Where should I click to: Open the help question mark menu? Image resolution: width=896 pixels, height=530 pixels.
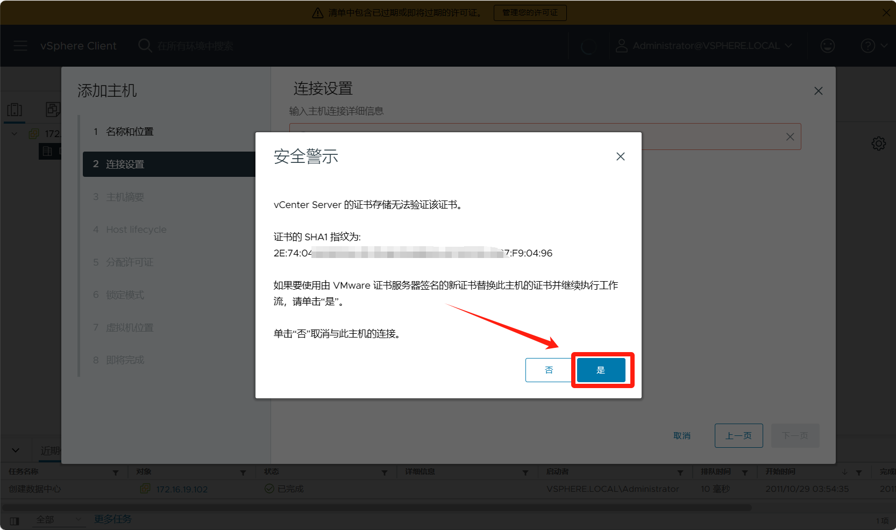click(868, 46)
